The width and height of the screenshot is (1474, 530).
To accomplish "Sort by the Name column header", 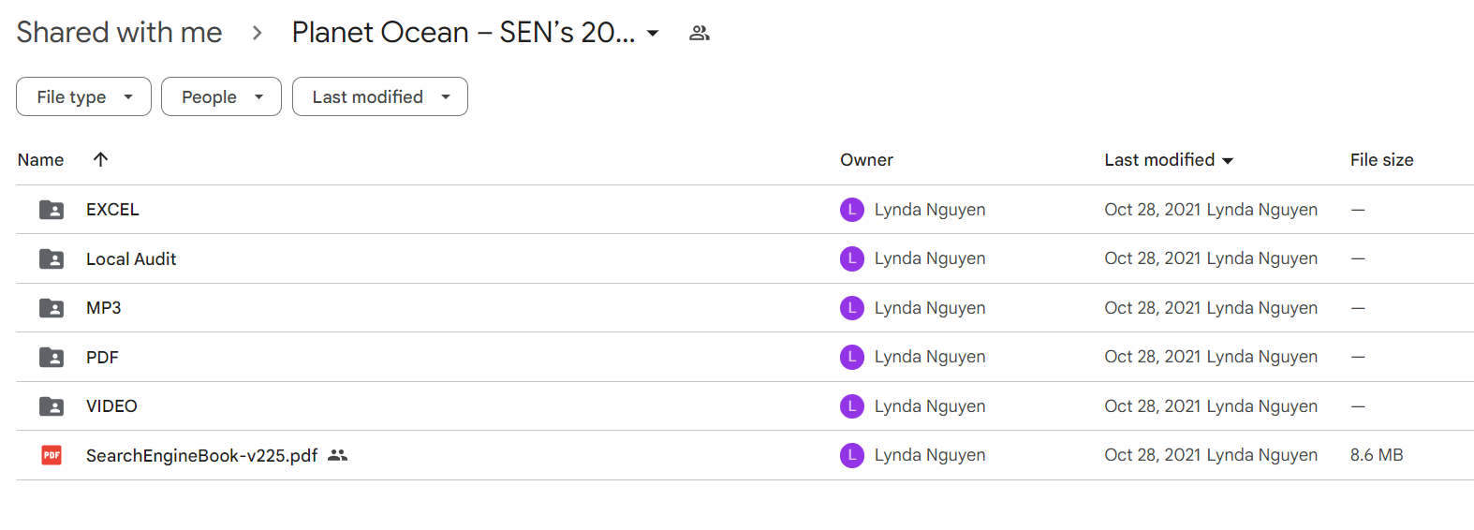I will coord(40,160).
